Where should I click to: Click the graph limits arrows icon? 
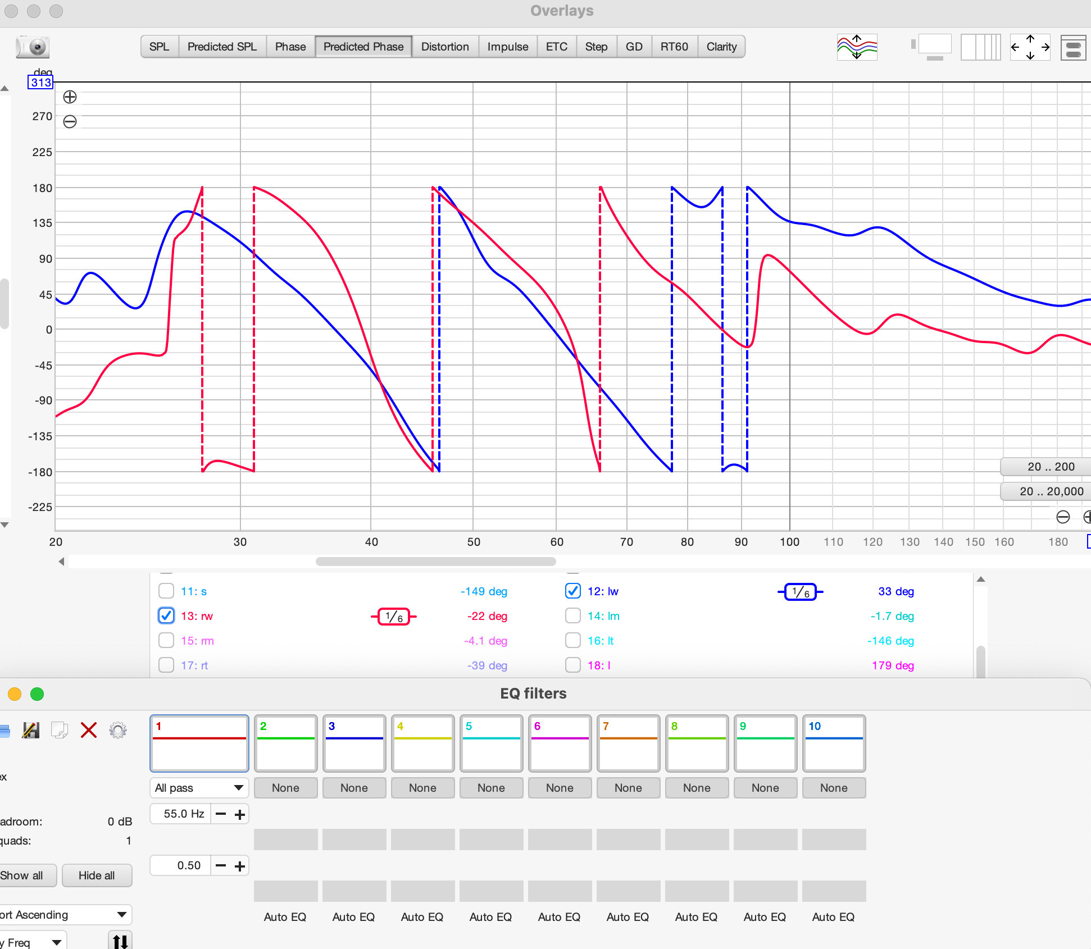(x=1030, y=47)
